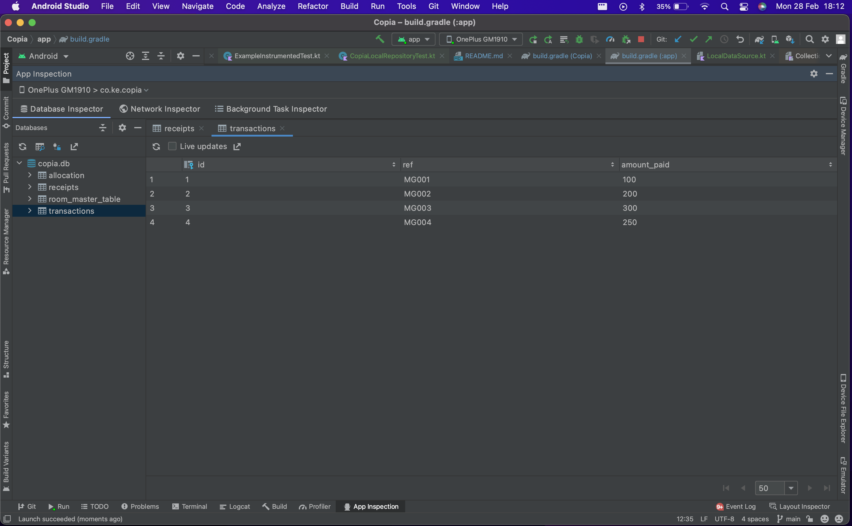The width and height of the screenshot is (852, 526).
Task: Click the Debug app bug icon
Action: pyautogui.click(x=579, y=39)
